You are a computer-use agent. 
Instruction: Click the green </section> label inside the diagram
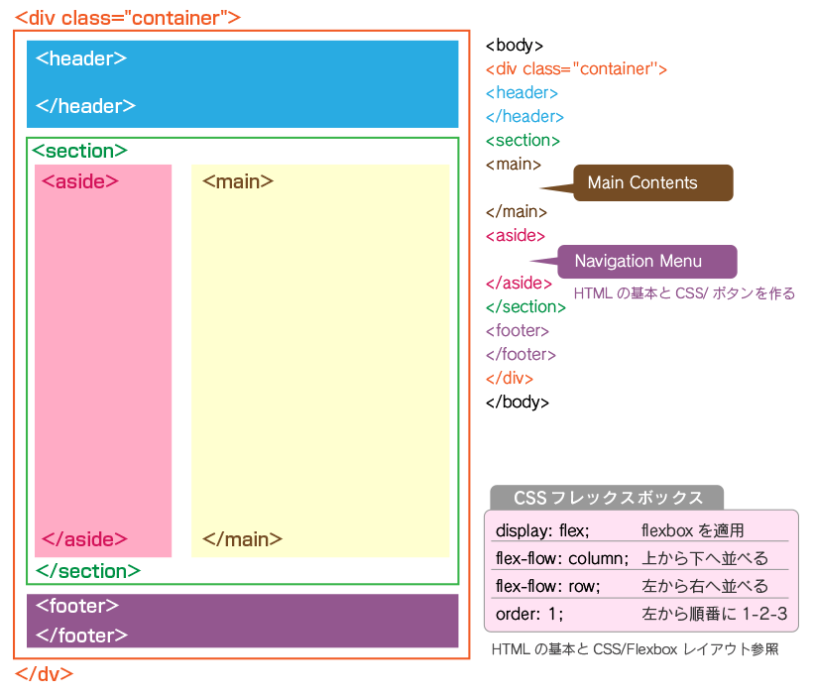[88, 571]
